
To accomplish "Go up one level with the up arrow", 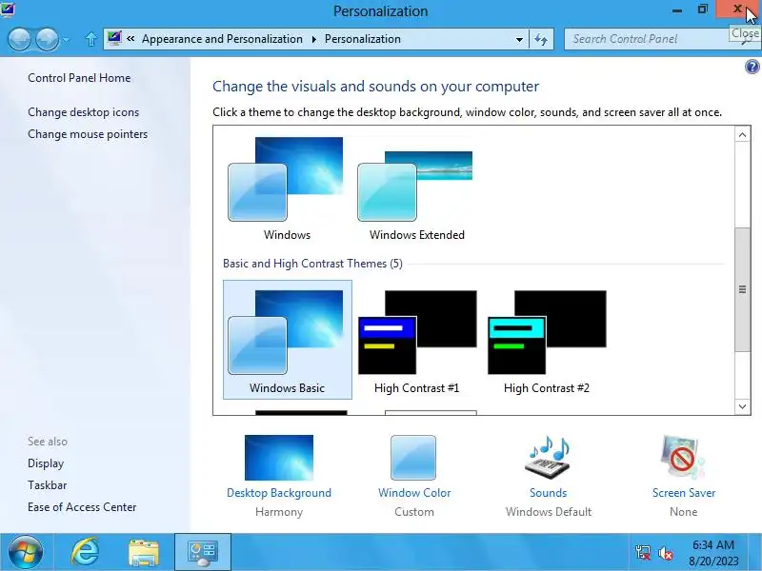I will pos(90,39).
